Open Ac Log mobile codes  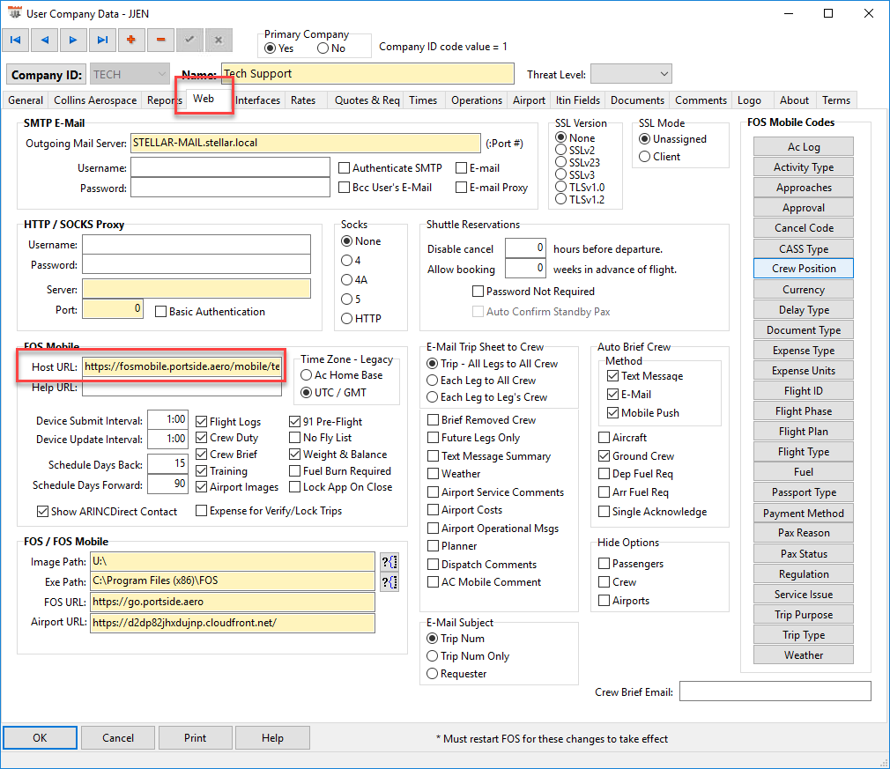pyautogui.click(x=804, y=146)
